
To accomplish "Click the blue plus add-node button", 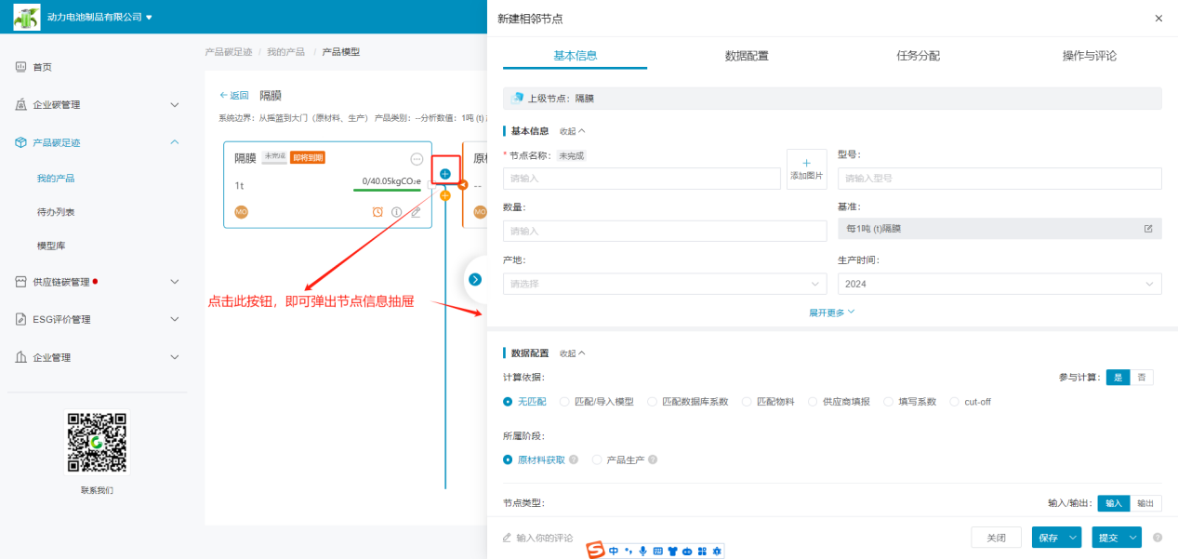I will click(445, 174).
